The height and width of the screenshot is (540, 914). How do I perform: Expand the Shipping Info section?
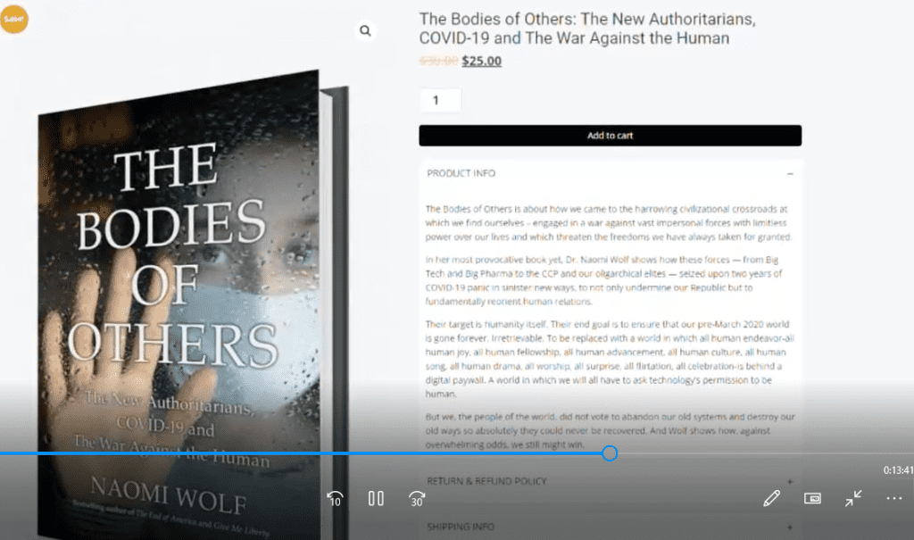point(790,528)
